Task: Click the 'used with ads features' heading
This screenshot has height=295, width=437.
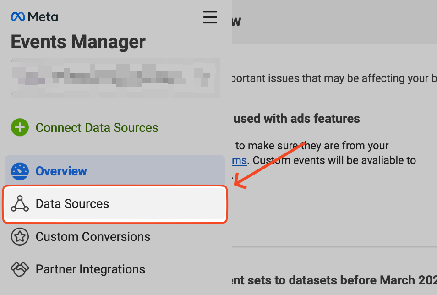Action: (296, 119)
